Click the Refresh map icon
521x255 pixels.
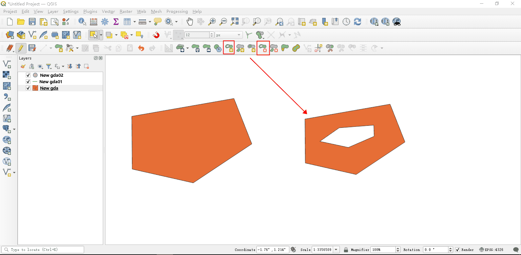[358, 22]
